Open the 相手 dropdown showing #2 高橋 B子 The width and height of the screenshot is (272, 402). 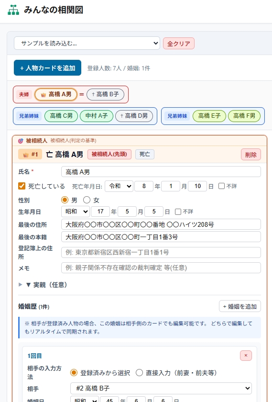[161, 388]
